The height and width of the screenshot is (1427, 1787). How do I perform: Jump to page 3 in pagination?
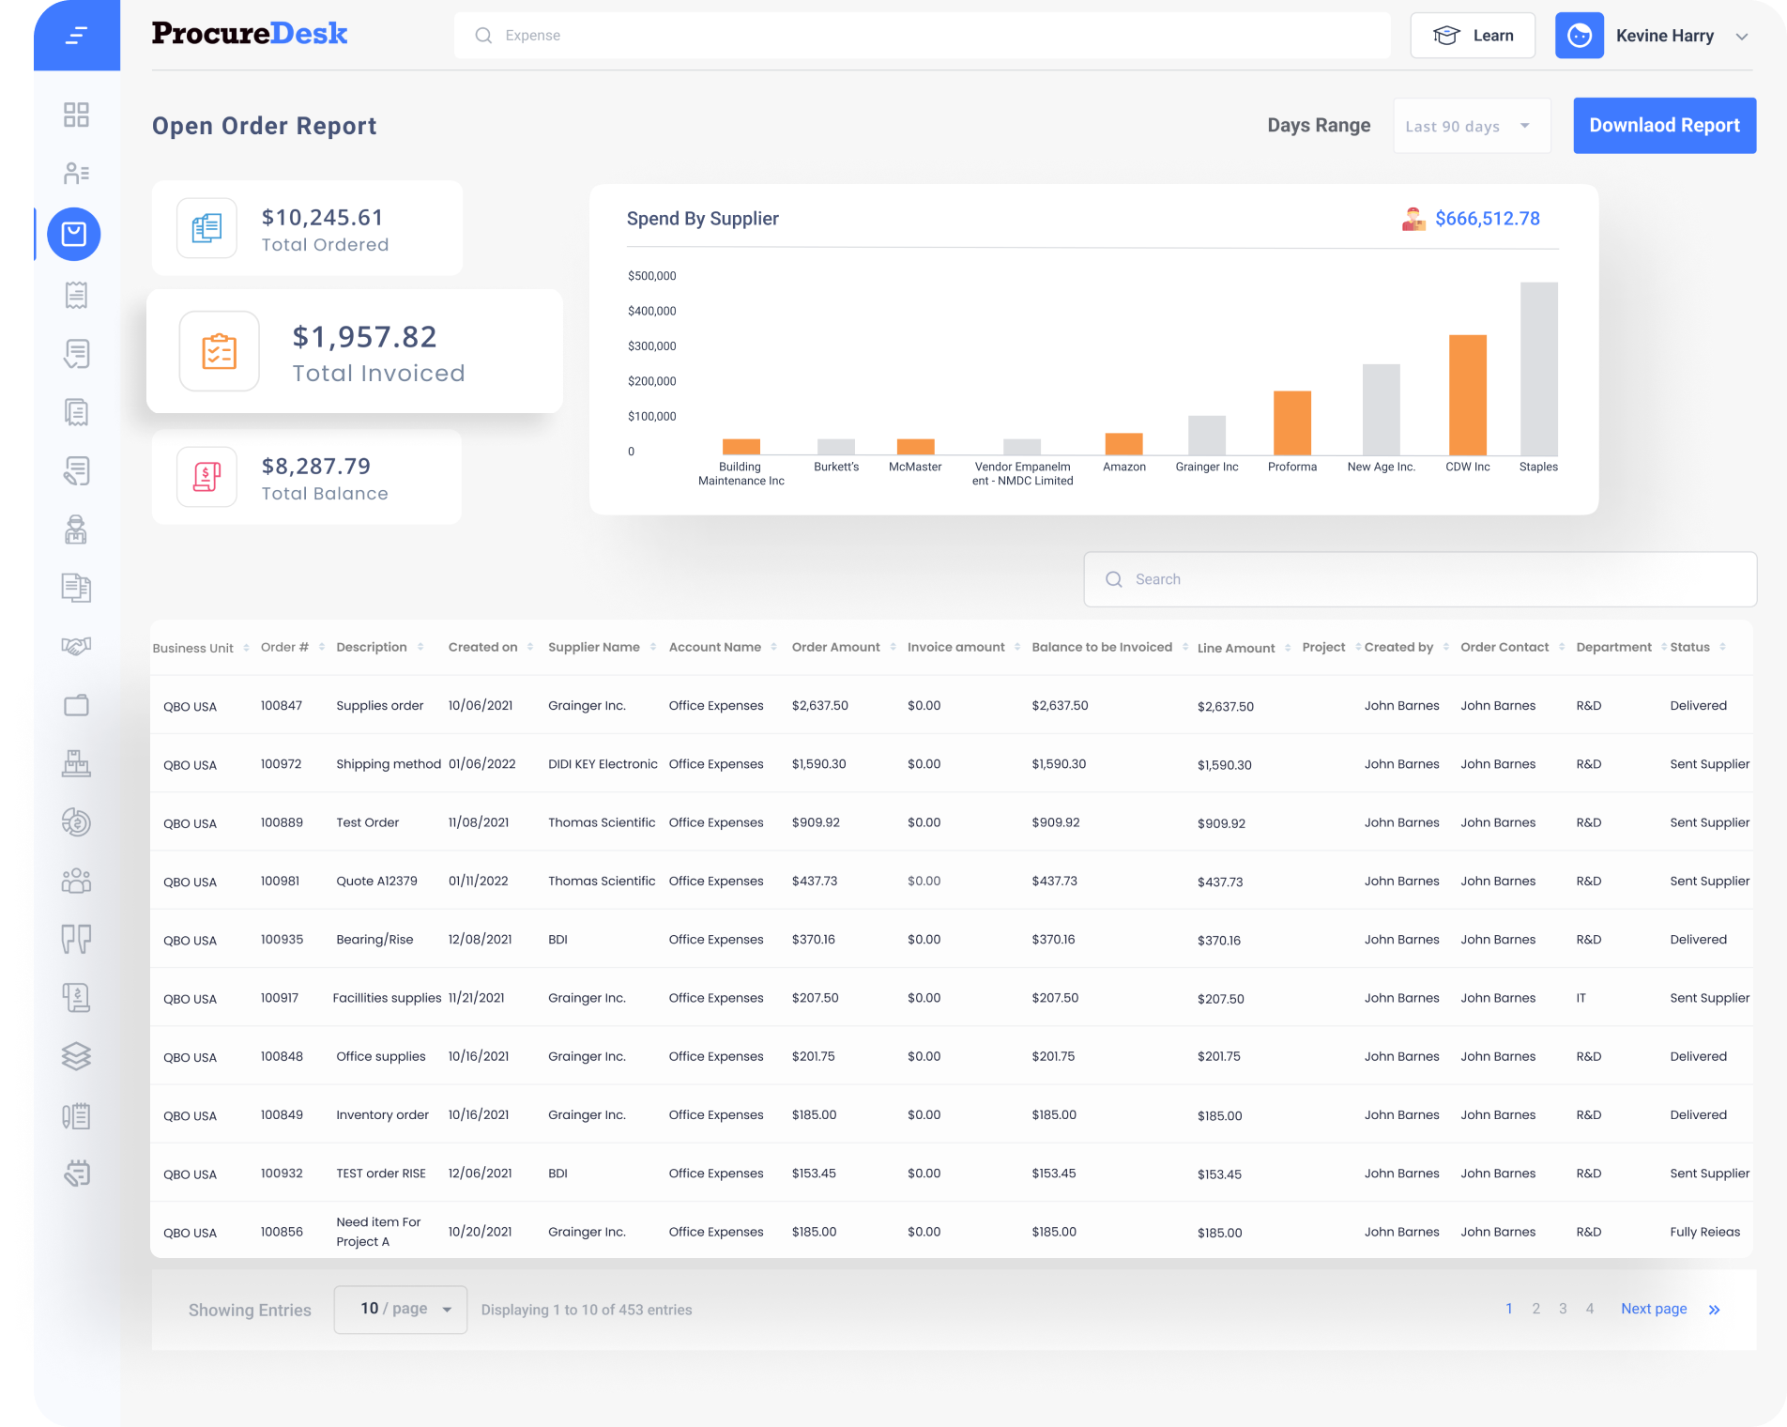coord(1563,1309)
